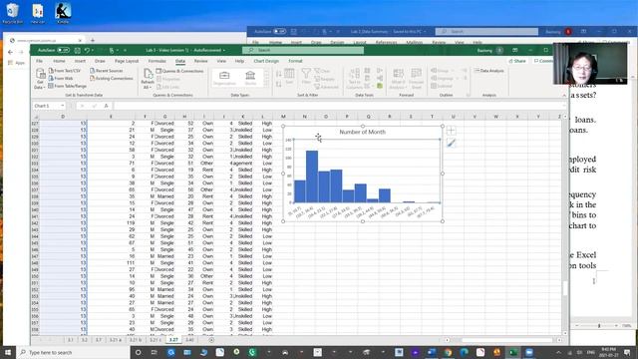Open Recent Sources
The image size is (638, 359).
[107, 71]
